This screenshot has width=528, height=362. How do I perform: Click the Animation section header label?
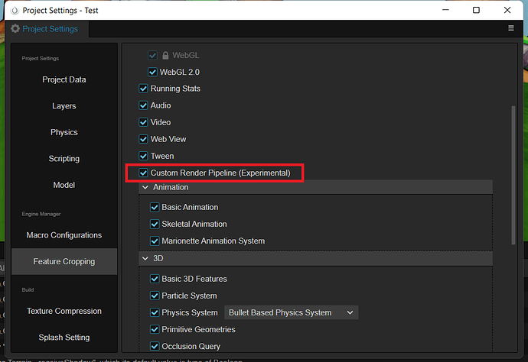point(171,187)
